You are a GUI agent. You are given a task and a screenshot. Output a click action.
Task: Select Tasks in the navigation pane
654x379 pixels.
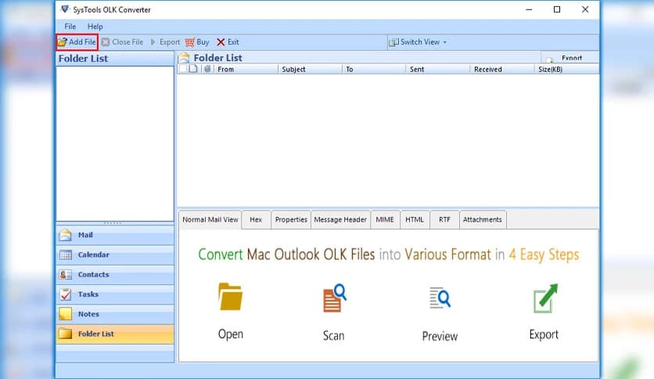click(x=115, y=294)
